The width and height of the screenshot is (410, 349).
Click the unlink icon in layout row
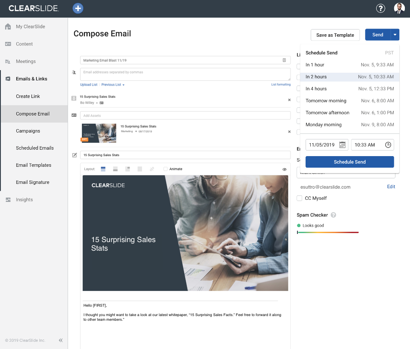[152, 169]
